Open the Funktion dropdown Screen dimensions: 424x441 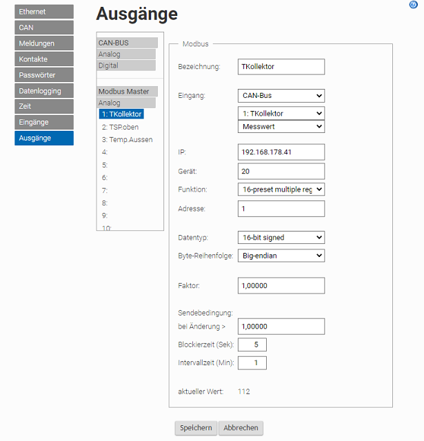click(x=281, y=189)
